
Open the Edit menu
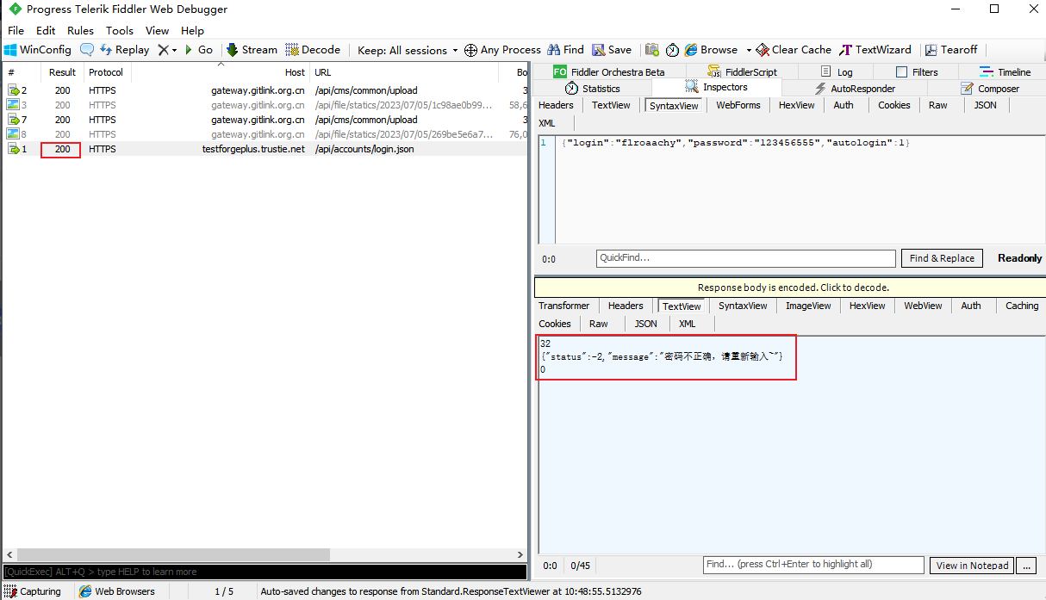[46, 30]
